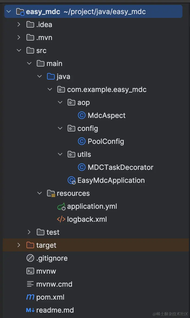Select the com.example.easy_mdc package name
Screen dimensions: 190x318
(x=107, y=90)
